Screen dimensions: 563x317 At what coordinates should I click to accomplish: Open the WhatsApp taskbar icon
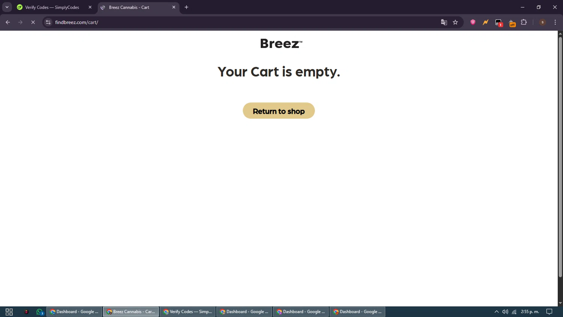tap(40, 312)
